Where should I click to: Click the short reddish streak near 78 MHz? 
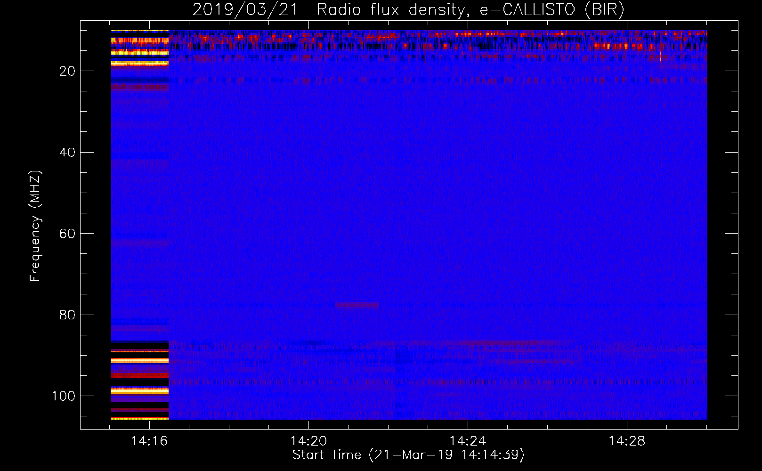[x=357, y=305]
